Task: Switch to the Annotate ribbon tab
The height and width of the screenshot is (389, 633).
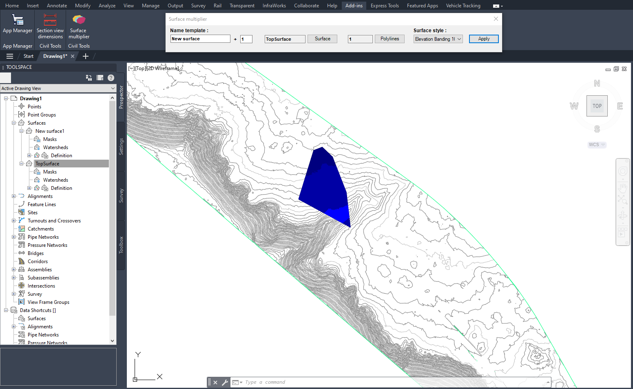Action: click(x=57, y=6)
